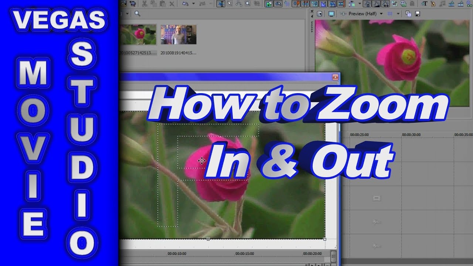473x266 pixels.
Task: Open the media view dropdown left of search
Action: pyautogui.click(x=127, y=14)
